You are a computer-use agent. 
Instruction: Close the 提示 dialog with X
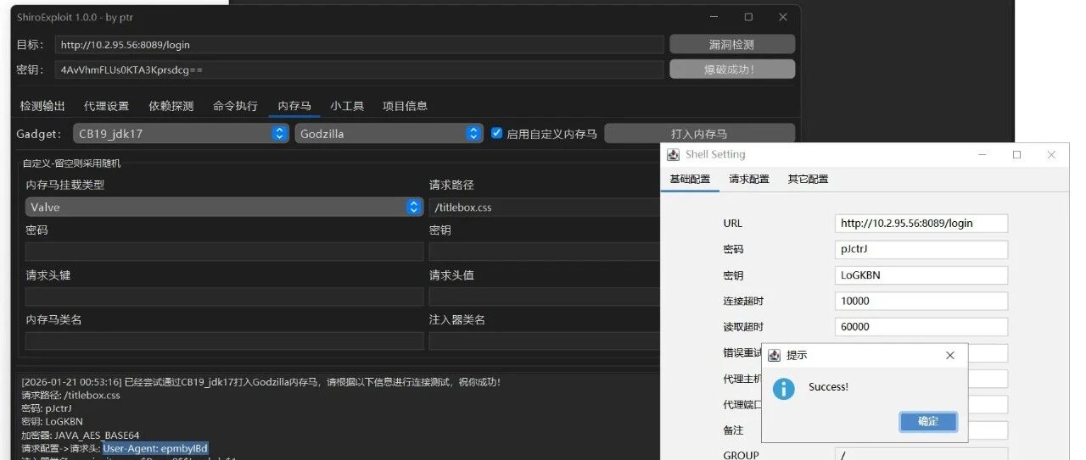950,355
